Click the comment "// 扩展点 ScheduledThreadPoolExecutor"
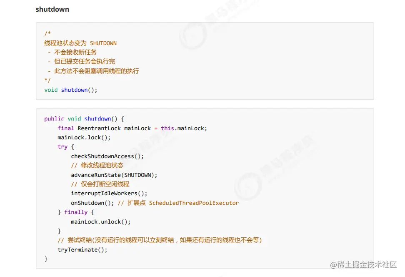 (x=178, y=203)
